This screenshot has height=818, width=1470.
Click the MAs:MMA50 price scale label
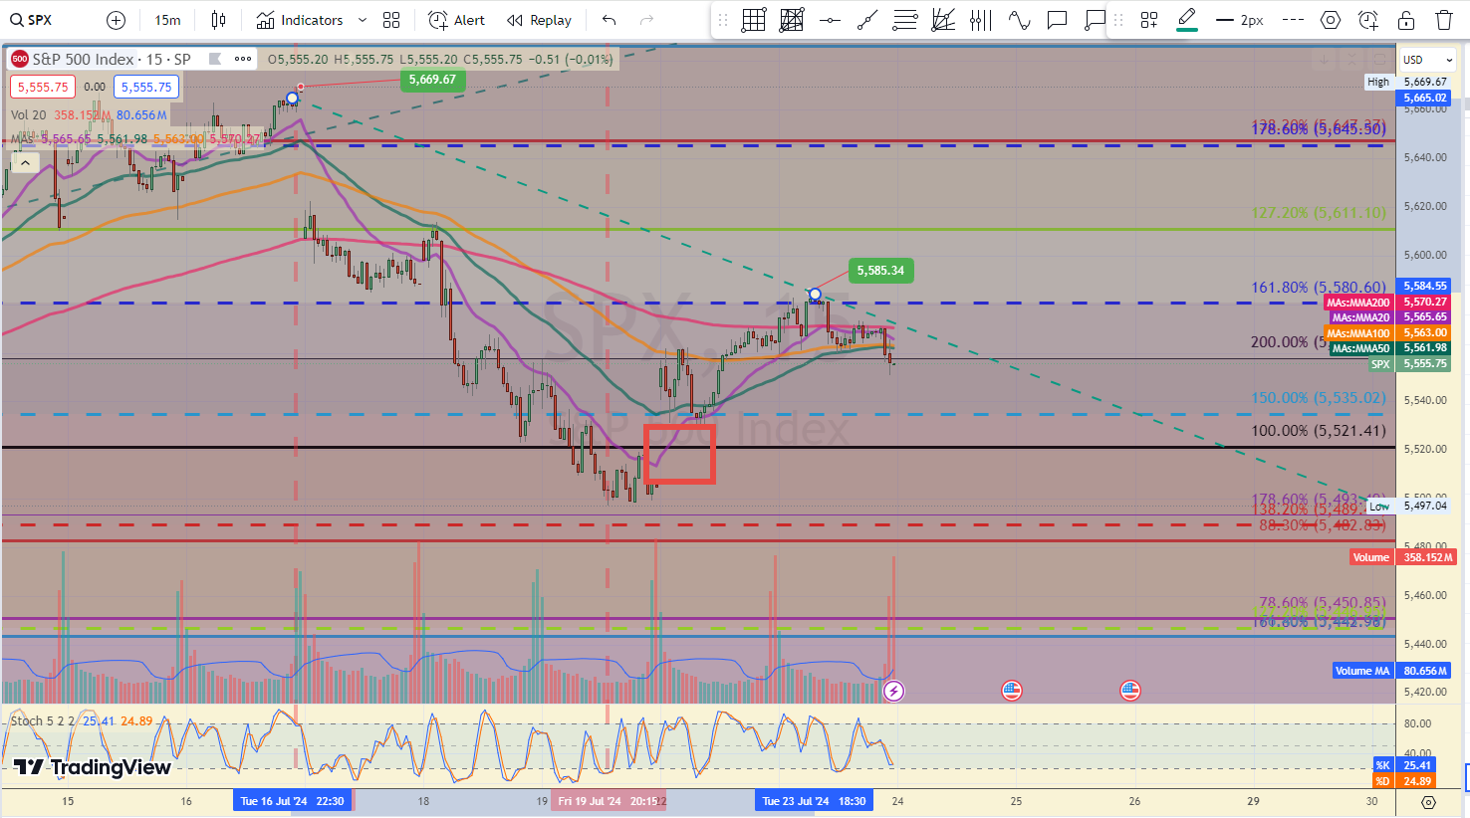1360,348
